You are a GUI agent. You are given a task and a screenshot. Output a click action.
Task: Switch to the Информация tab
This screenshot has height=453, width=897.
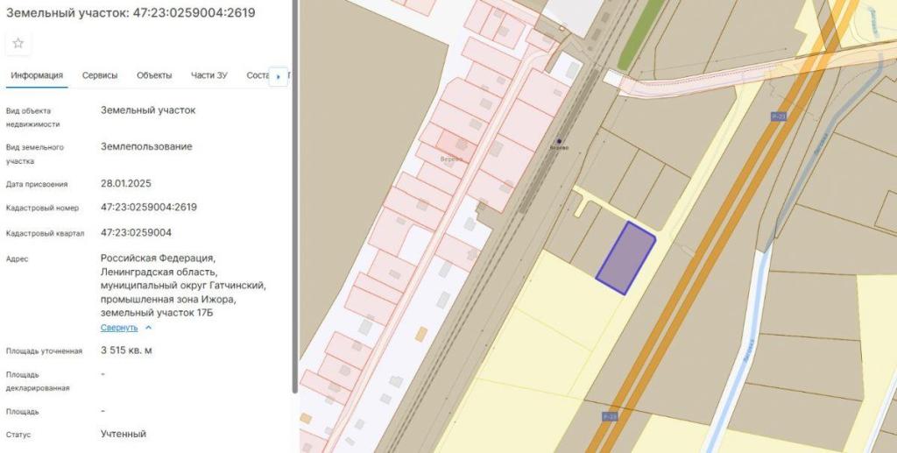[37, 75]
